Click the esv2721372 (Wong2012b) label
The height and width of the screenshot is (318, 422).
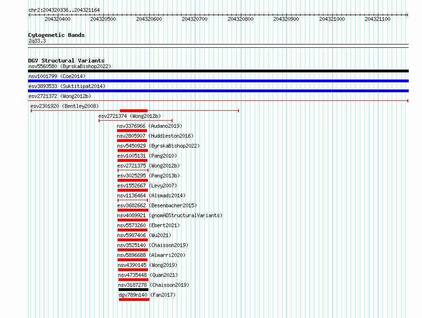pos(60,96)
